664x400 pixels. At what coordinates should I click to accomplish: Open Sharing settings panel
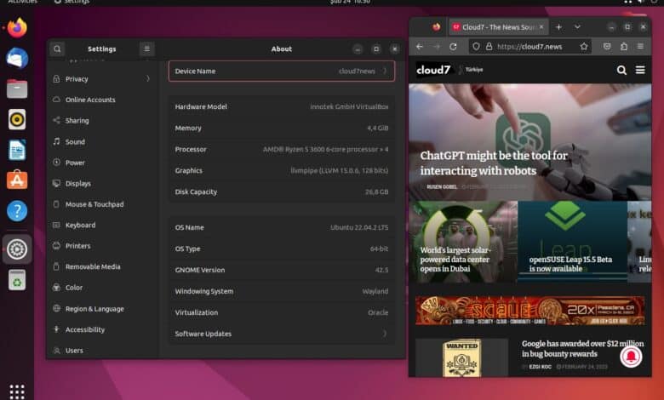[x=102, y=121]
